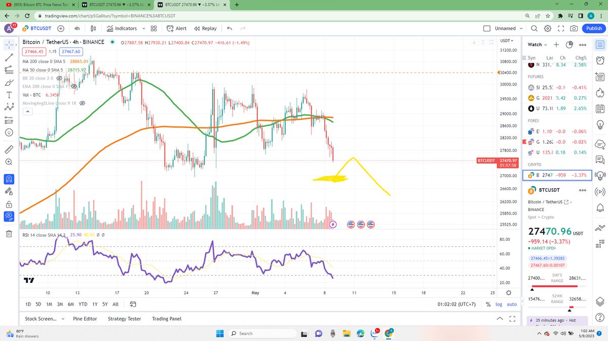The image size is (608, 341).
Task: Open the Trading Panel tab
Action: [x=167, y=319]
